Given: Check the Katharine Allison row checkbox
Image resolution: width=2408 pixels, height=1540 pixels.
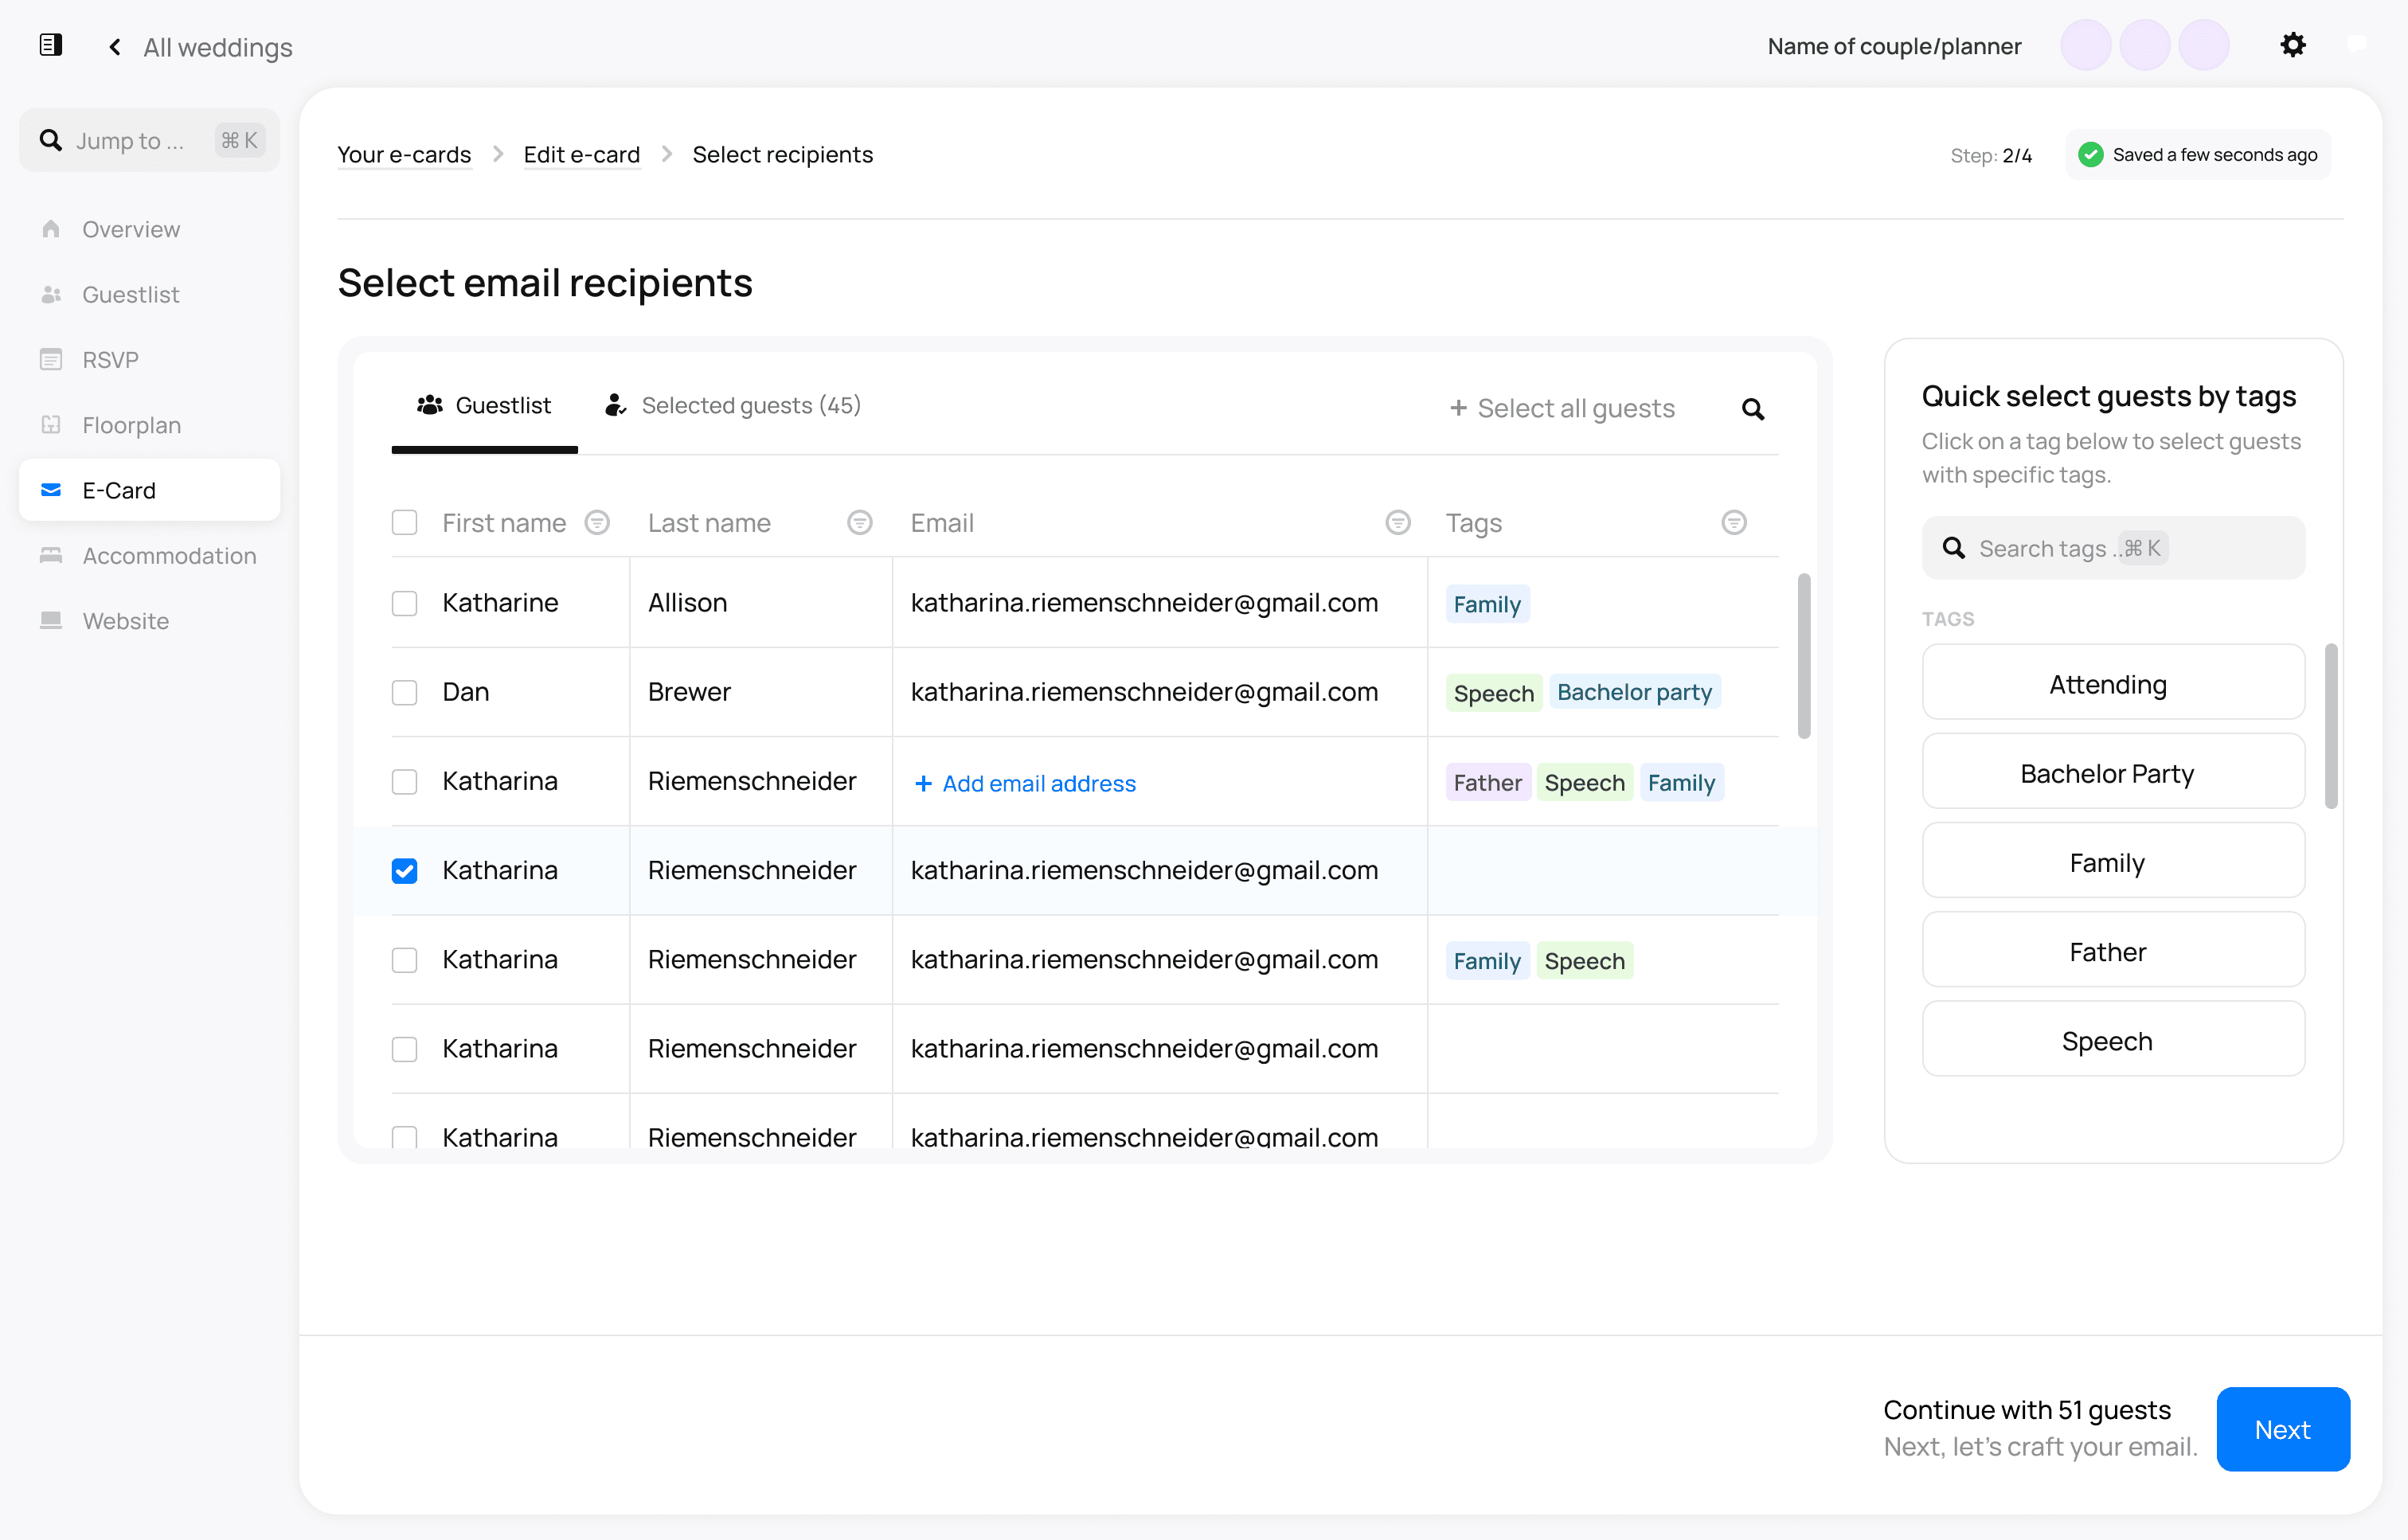Looking at the screenshot, I should 404,603.
